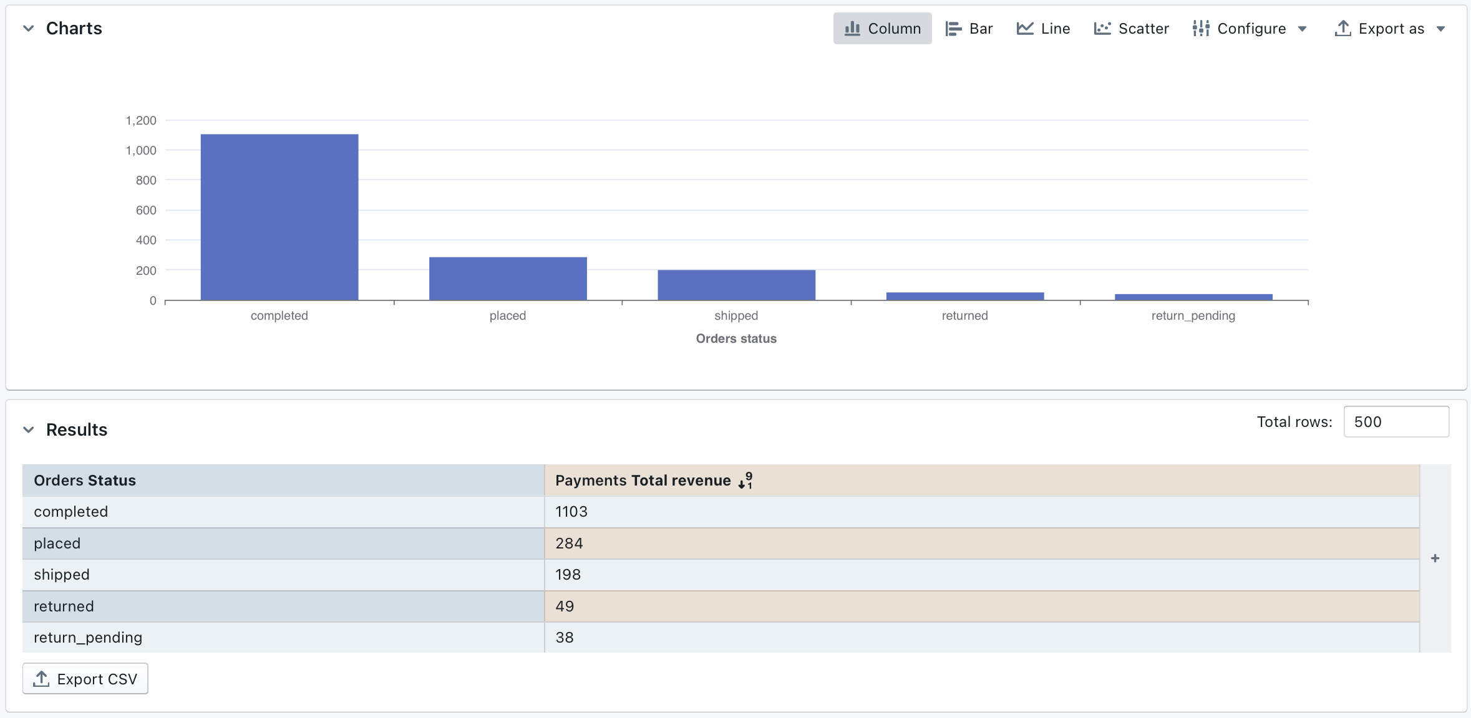Click the Orders Status column header
This screenshot has height=718, width=1471.
point(85,481)
